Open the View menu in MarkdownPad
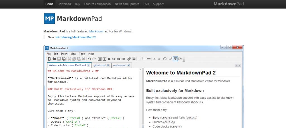 (73, 54)
